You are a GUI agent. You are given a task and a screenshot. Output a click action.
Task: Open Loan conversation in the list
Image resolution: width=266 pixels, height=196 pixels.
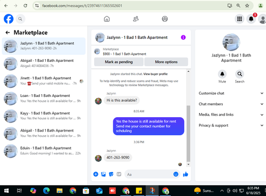coord(44,99)
